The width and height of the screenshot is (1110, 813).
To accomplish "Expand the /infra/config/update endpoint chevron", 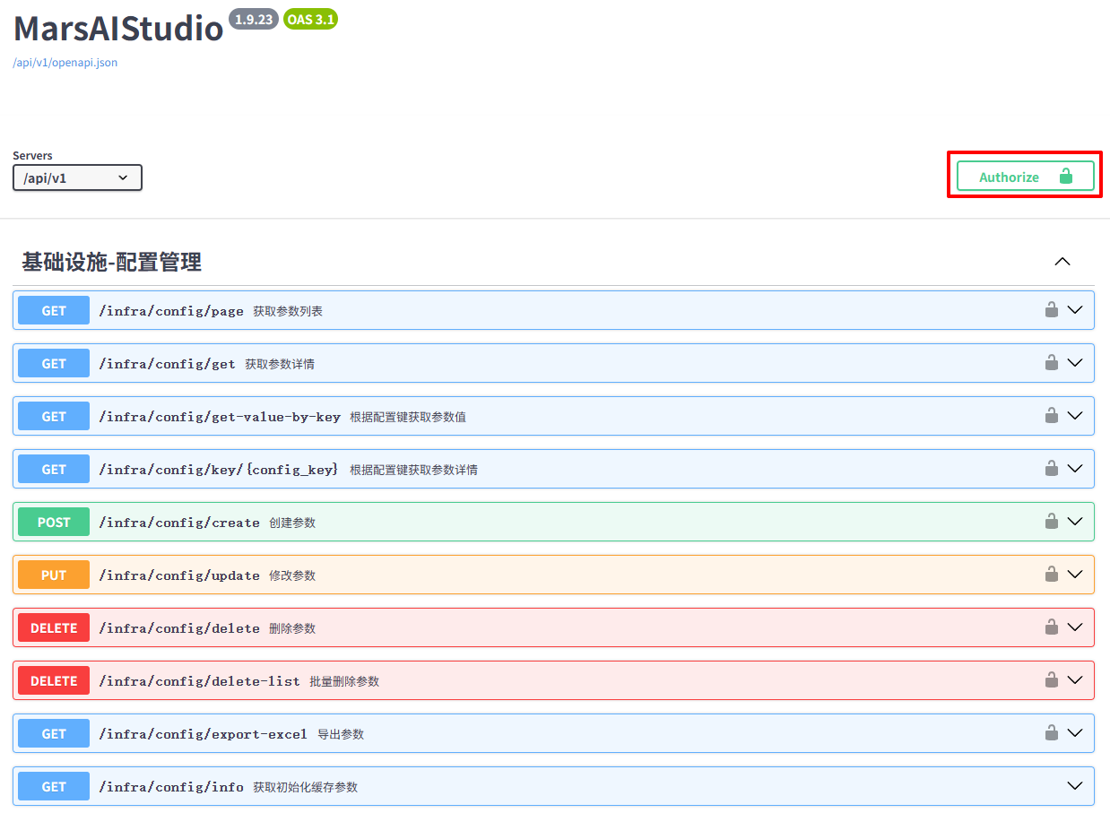I will click(1076, 575).
